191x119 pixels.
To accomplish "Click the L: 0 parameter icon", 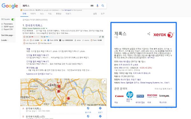I will click(x=24, y=40).
